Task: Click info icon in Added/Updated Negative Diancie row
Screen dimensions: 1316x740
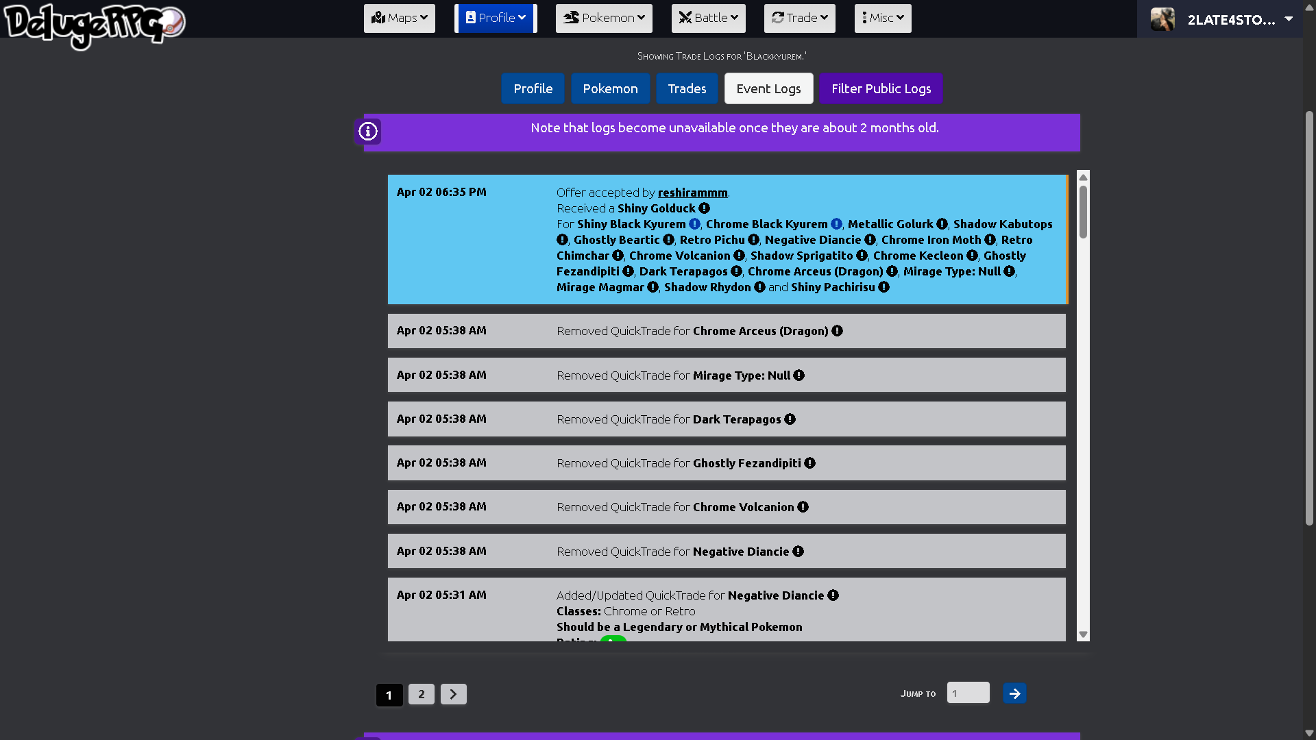Action: [833, 595]
